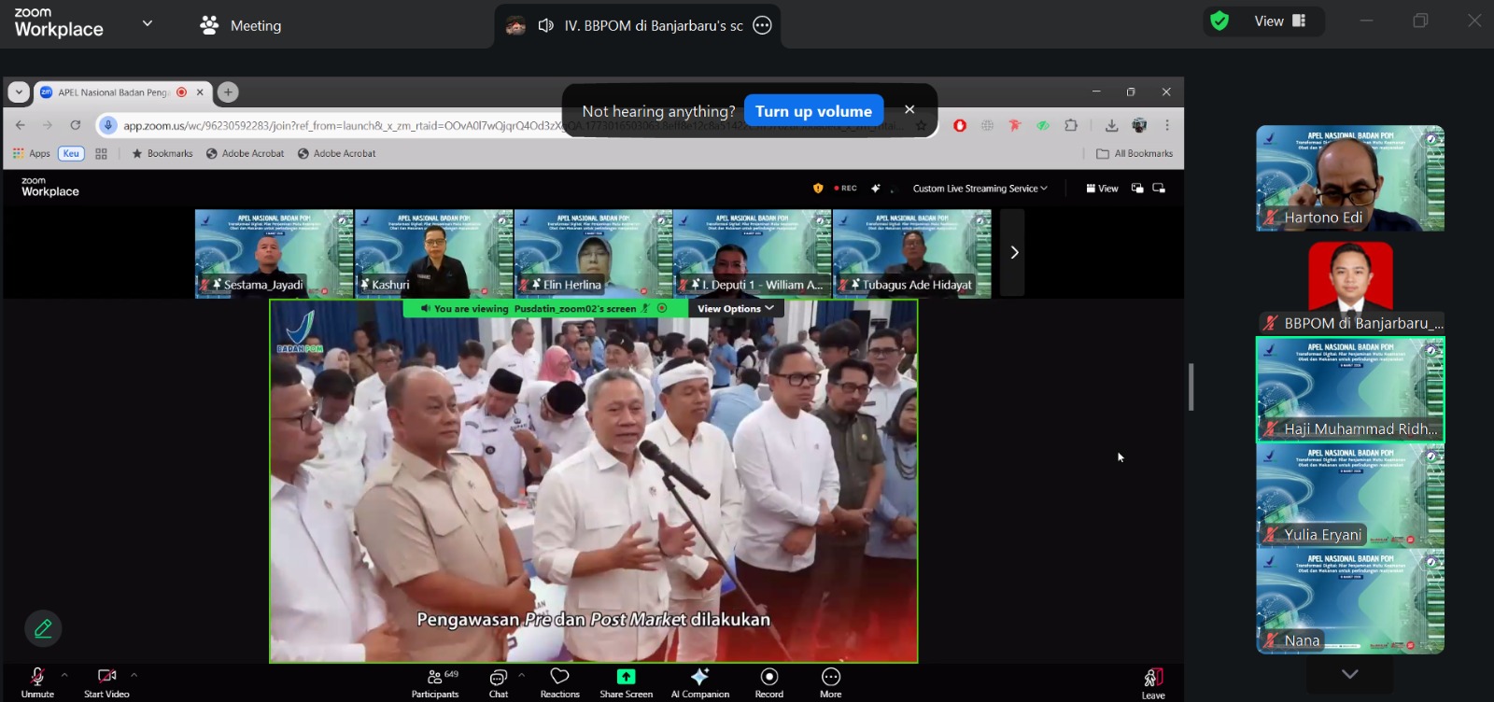
Task: Start sharing your screen
Action: [x=626, y=681]
